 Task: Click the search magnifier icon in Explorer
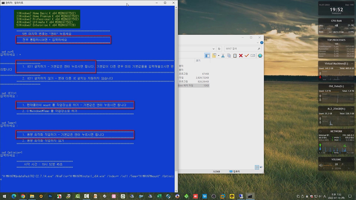(259, 49)
